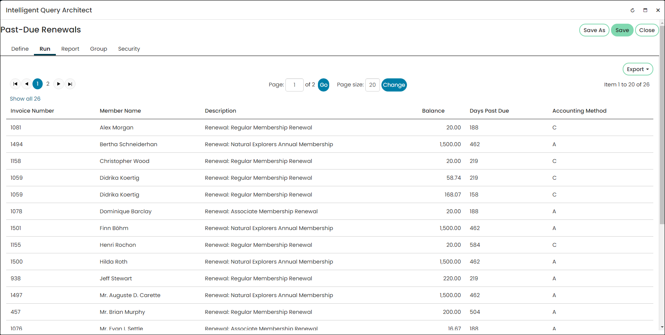Image resolution: width=665 pixels, height=335 pixels.
Task: Click the scrollbar down arrow
Action: point(662,327)
